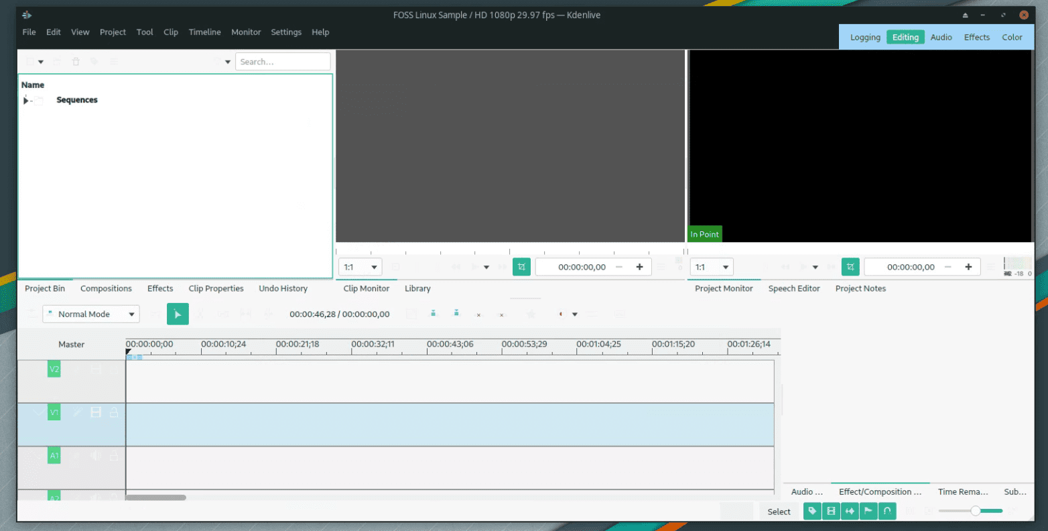Click the In Point label on project monitor
The height and width of the screenshot is (531, 1048).
[705, 234]
